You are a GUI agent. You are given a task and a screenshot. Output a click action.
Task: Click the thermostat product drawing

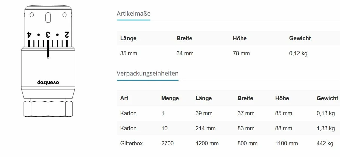48,61
